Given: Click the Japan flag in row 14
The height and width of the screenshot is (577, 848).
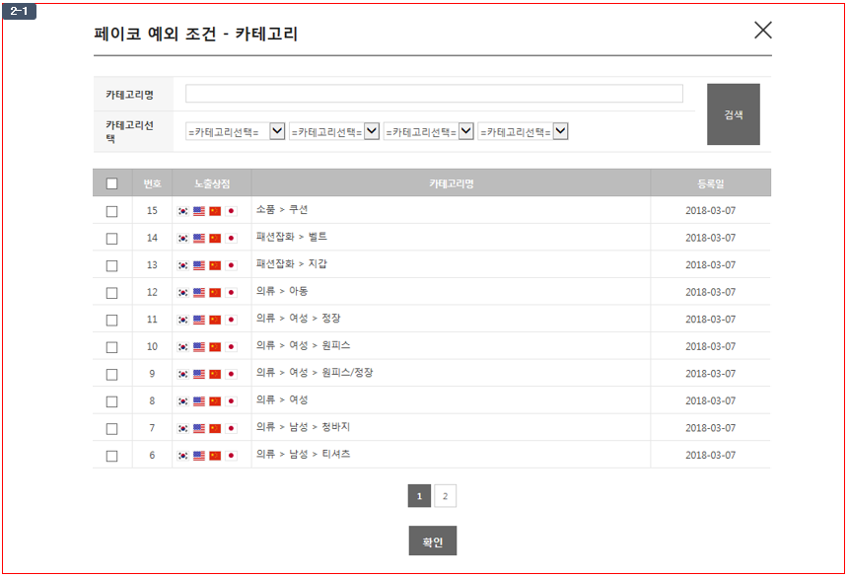Looking at the screenshot, I should click(231, 238).
